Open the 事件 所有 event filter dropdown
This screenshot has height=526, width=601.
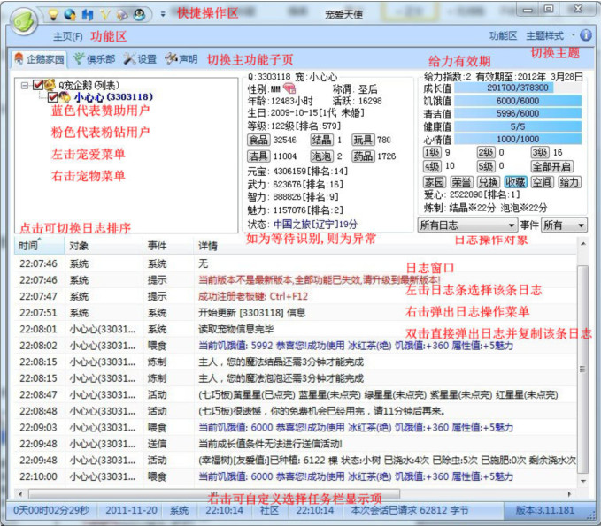(x=565, y=225)
